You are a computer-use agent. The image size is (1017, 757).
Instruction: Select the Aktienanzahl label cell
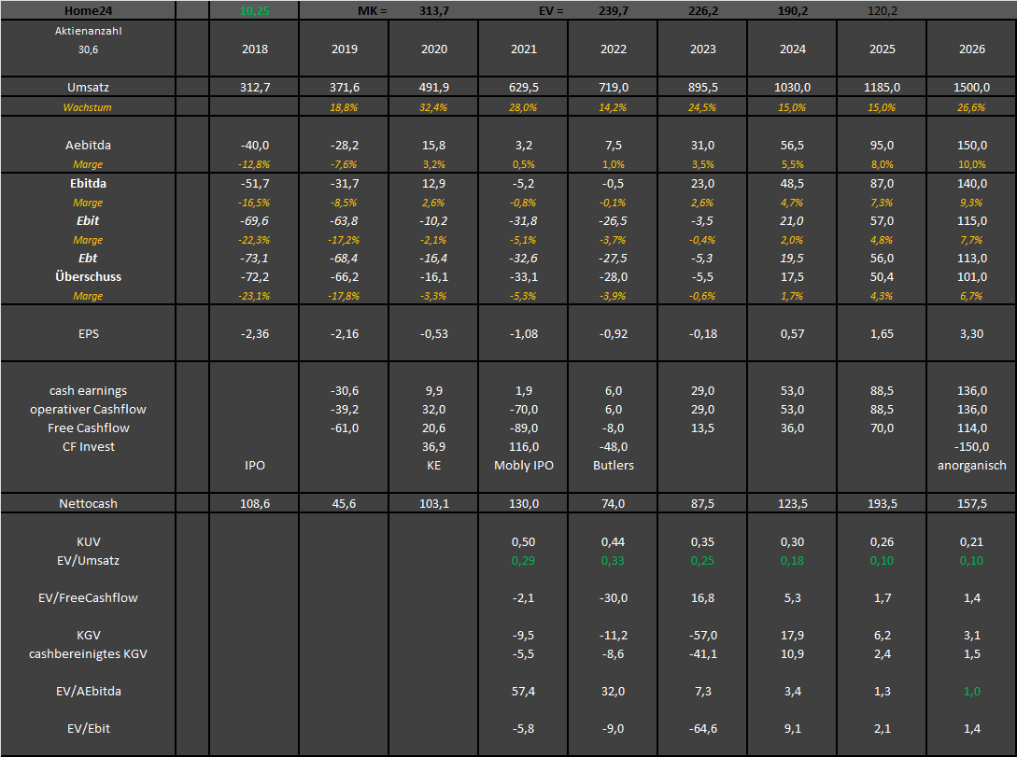click(x=88, y=31)
